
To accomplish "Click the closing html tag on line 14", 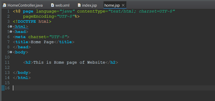I will (22, 78).
